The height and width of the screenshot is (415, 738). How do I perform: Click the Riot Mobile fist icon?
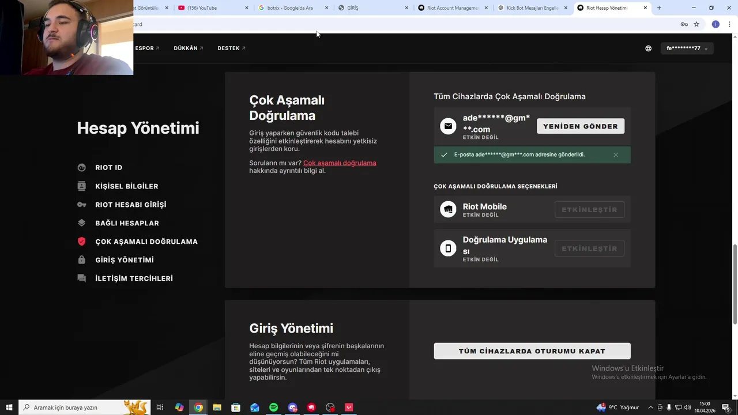point(448,209)
